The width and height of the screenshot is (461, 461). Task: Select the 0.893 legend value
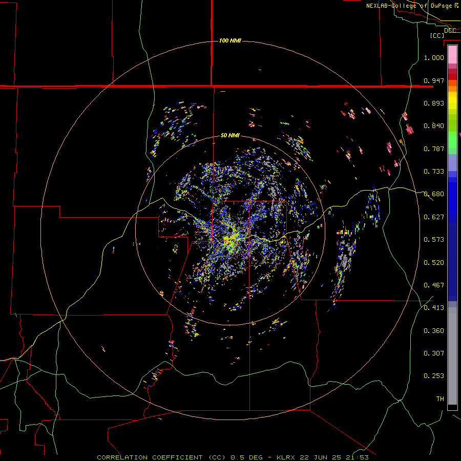434,103
